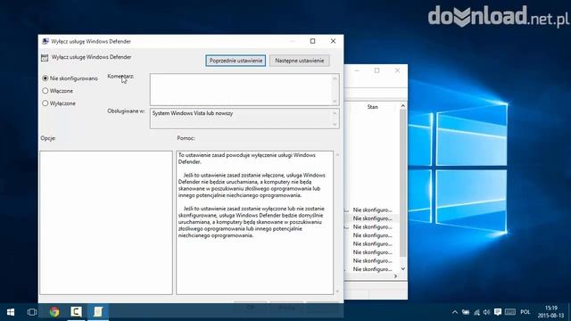Select the highlighted second Nie skonfiguro... row
571x321 pixels.
tap(372, 218)
